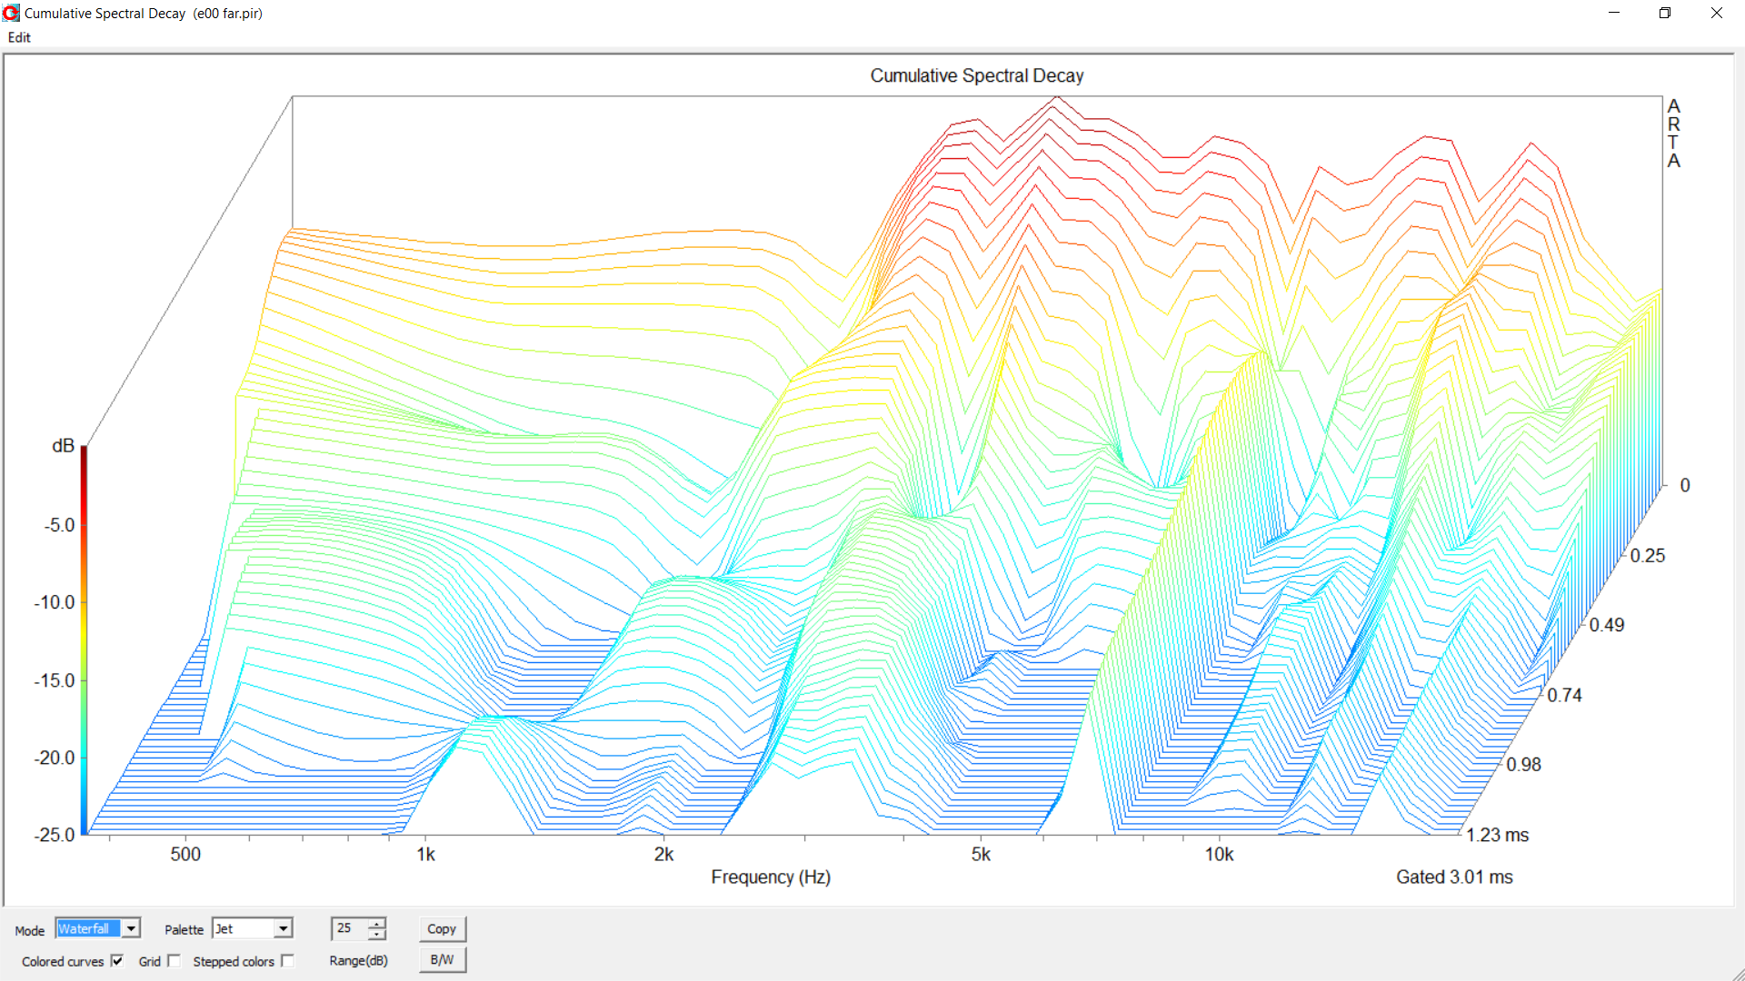The image size is (1745, 981).
Task: Restore down the window using title bar icon
Action: tap(1665, 13)
